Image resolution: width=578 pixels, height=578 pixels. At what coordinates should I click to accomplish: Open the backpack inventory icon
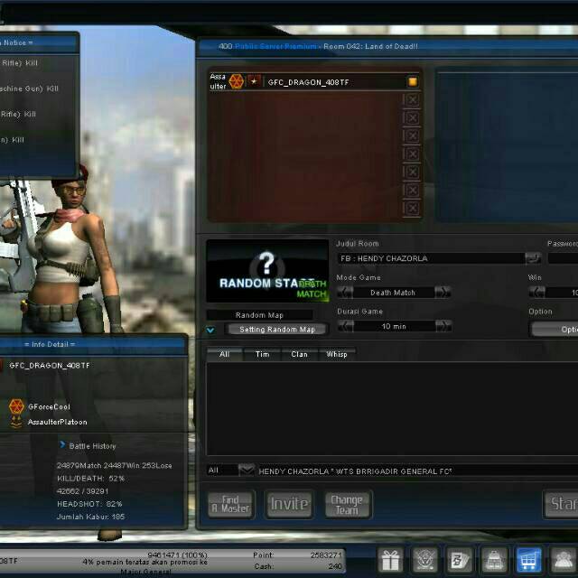[x=493, y=560]
